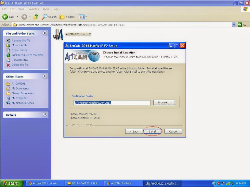Collapse the Other Places panel
This screenshot has height=187, width=250.
[x=45, y=76]
